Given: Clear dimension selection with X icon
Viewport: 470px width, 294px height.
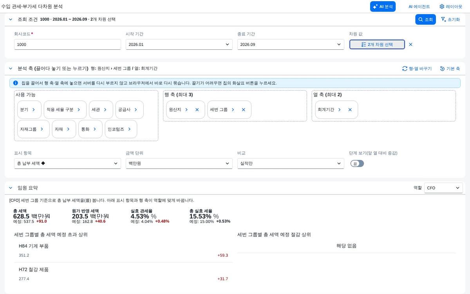Looking at the screenshot, I should (x=410, y=44).
